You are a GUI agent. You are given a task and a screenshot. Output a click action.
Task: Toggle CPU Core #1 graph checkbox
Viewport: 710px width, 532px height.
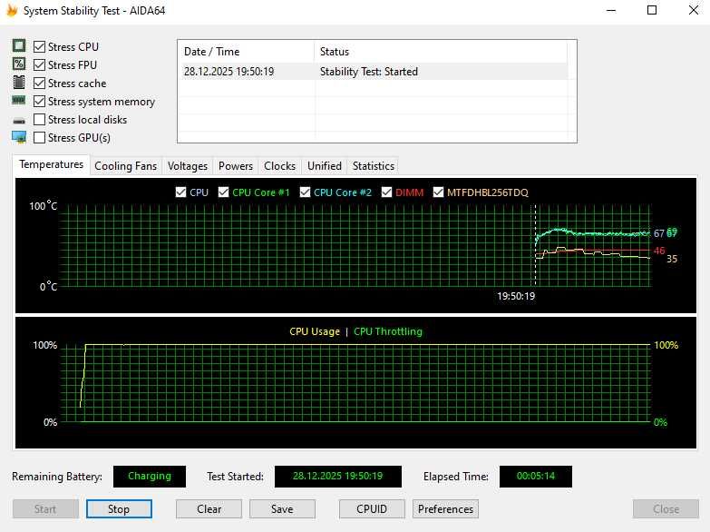tap(223, 192)
